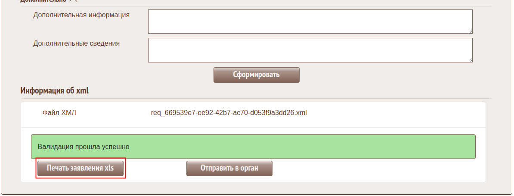Focus the Дополнительная информация text area
The image size is (514, 196).
(x=310, y=22)
